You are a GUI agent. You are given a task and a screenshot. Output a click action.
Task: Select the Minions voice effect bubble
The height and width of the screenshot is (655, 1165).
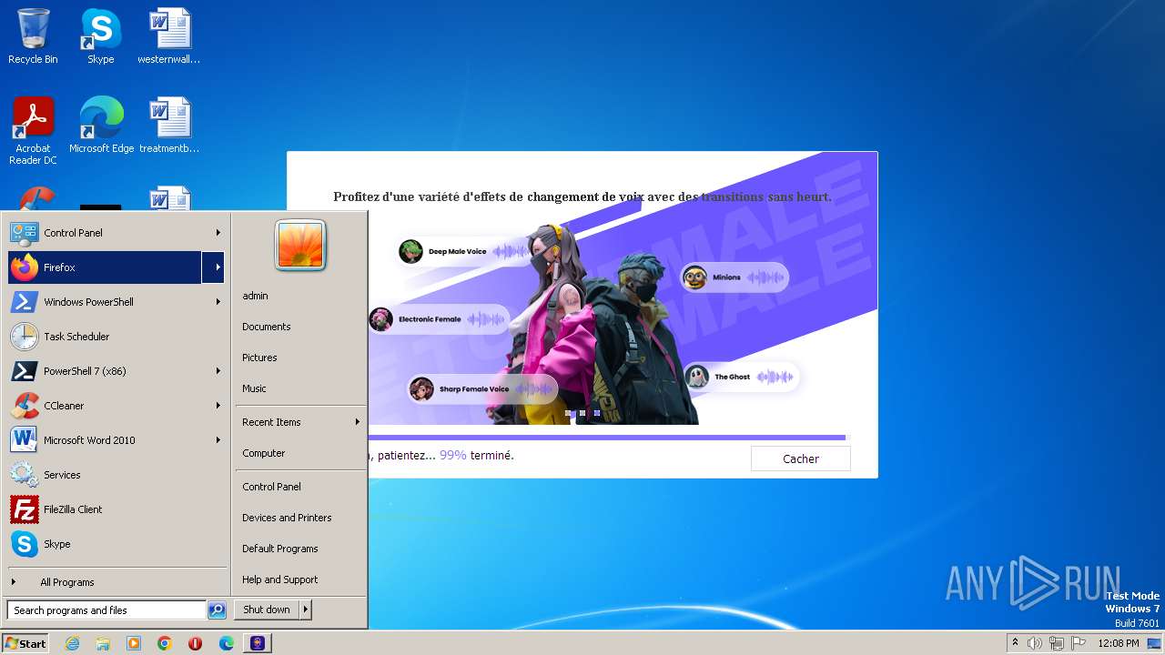[x=734, y=277]
